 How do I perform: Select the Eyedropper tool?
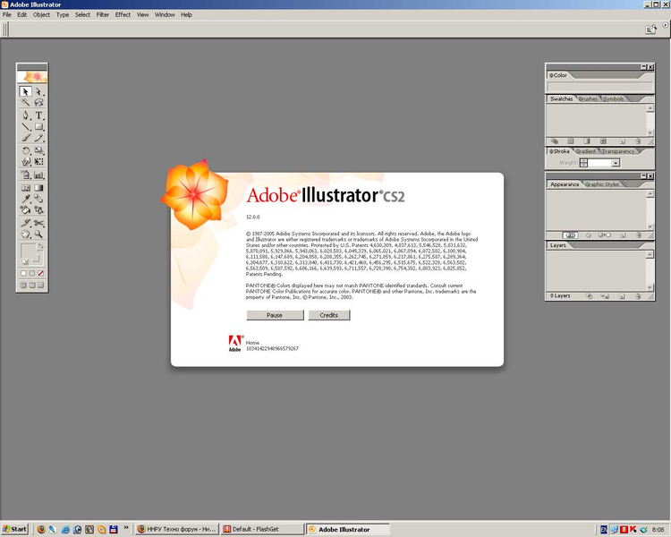coord(25,199)
